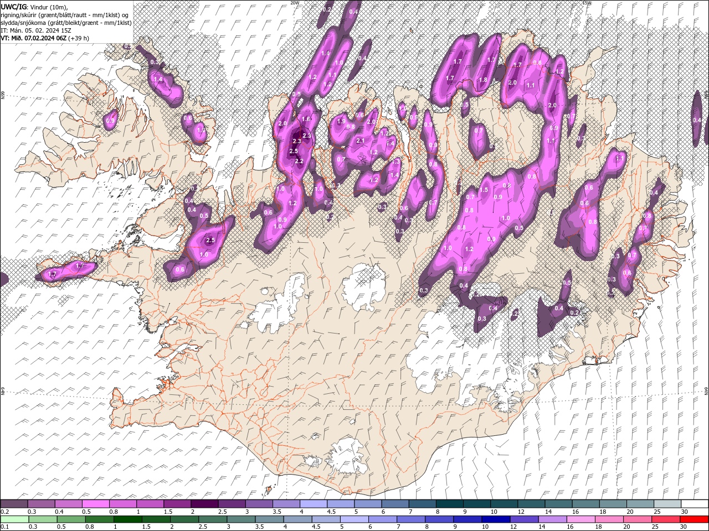The height and width of the screenshot is (531, 709).
Task: Click the 'slydda/snjókoma' legend description line
Action: (66, 22)
